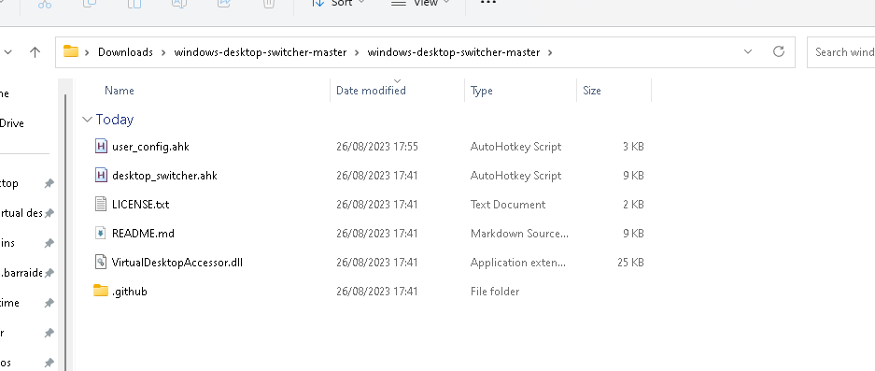Select the LICENSE.txt file name

point(141,205)
